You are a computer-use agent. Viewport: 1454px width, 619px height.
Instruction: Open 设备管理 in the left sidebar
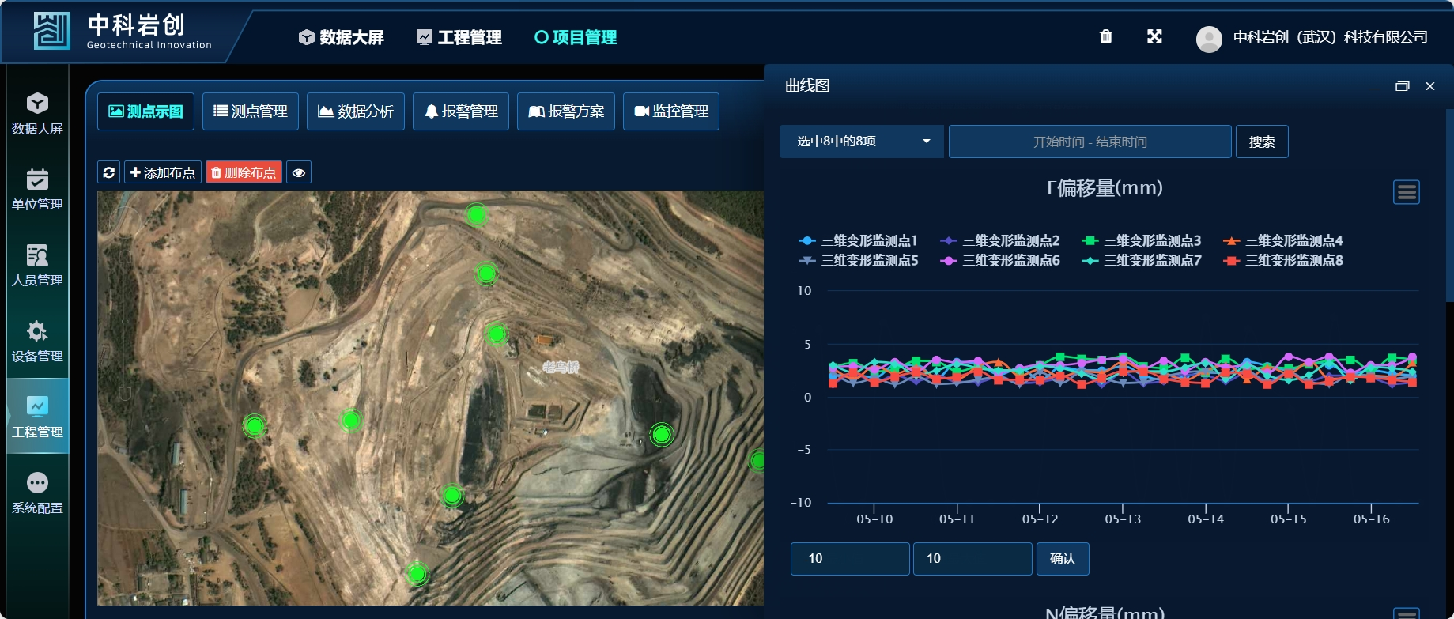click(37, 342)
